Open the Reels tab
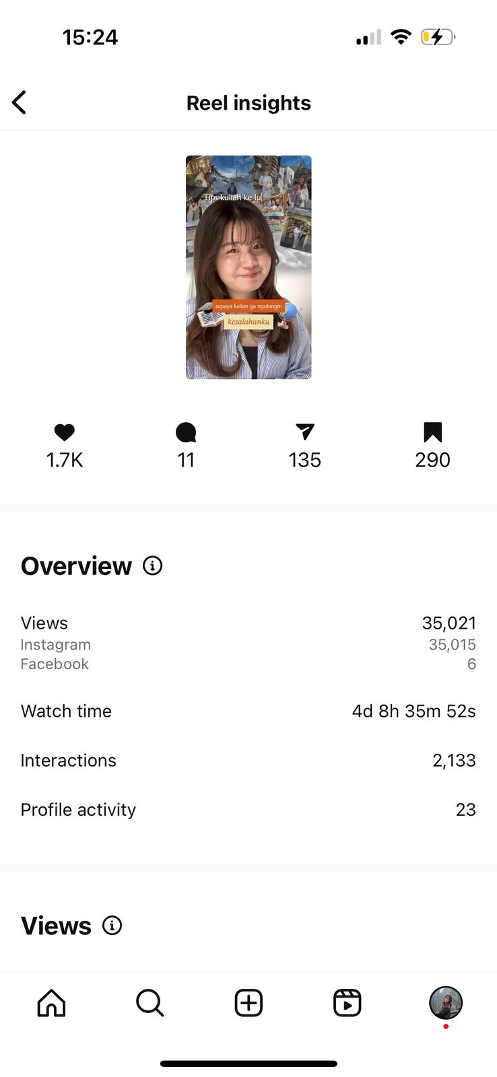The width and height of the screenshot is (497, 1077). click(347, 1003)
